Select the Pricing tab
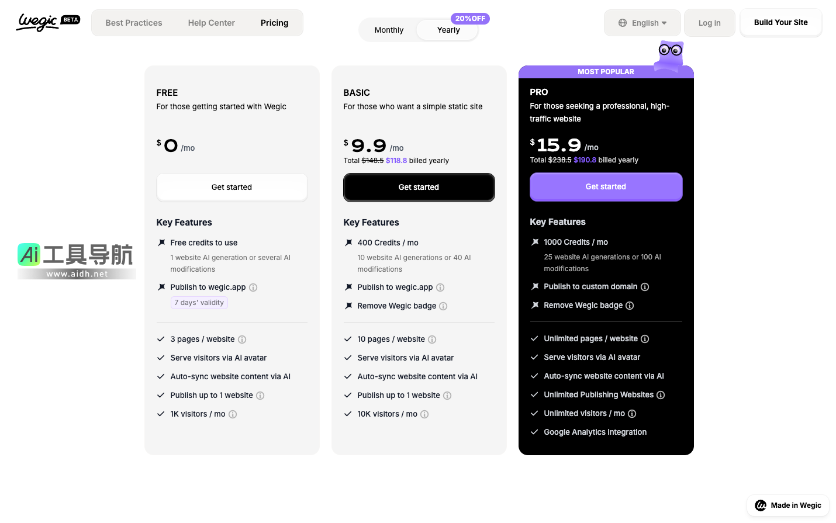 tap(275, 23)
